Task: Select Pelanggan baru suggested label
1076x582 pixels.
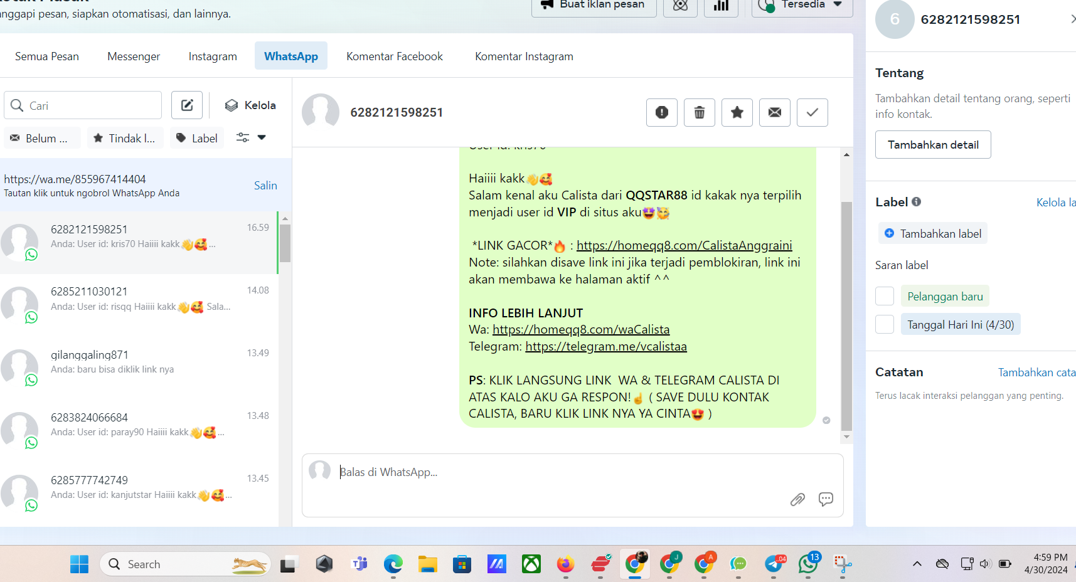Action: click(945, 296)
